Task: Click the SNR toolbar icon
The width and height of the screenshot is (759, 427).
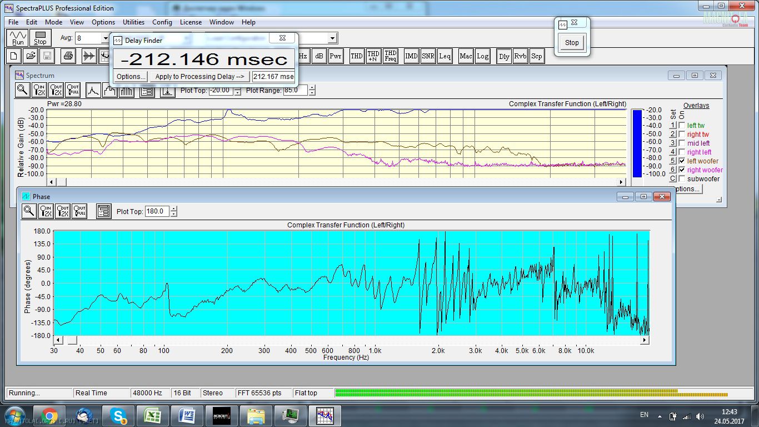Action: point(428,56)
